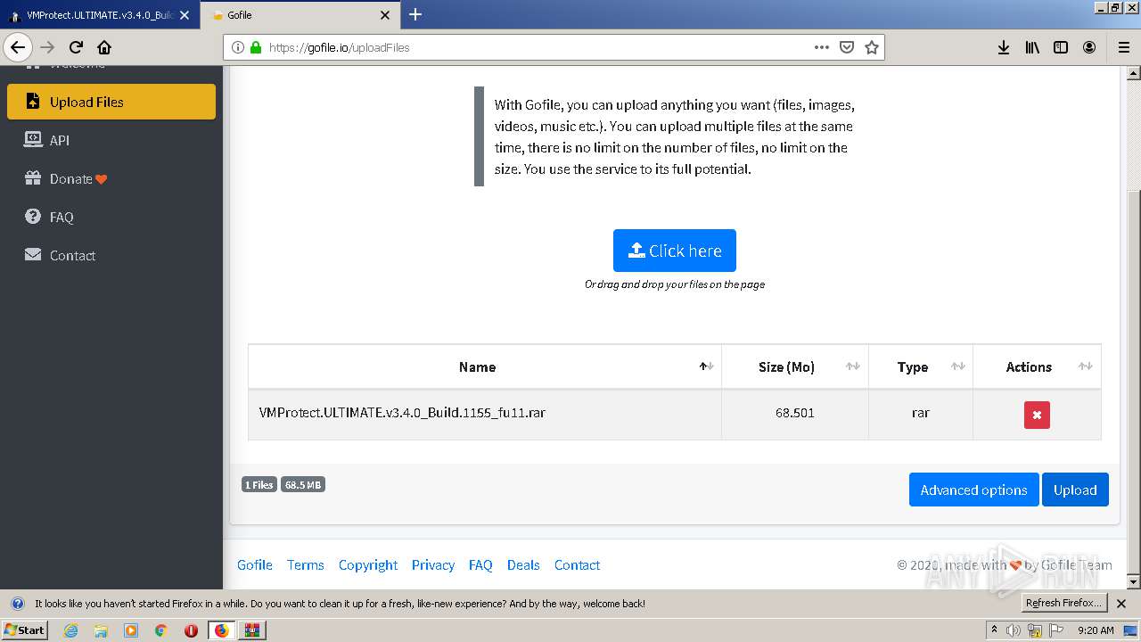Open the Library bookmarks icon
The width and height of the screenshot is (1141, 642).
point(1032,47)
